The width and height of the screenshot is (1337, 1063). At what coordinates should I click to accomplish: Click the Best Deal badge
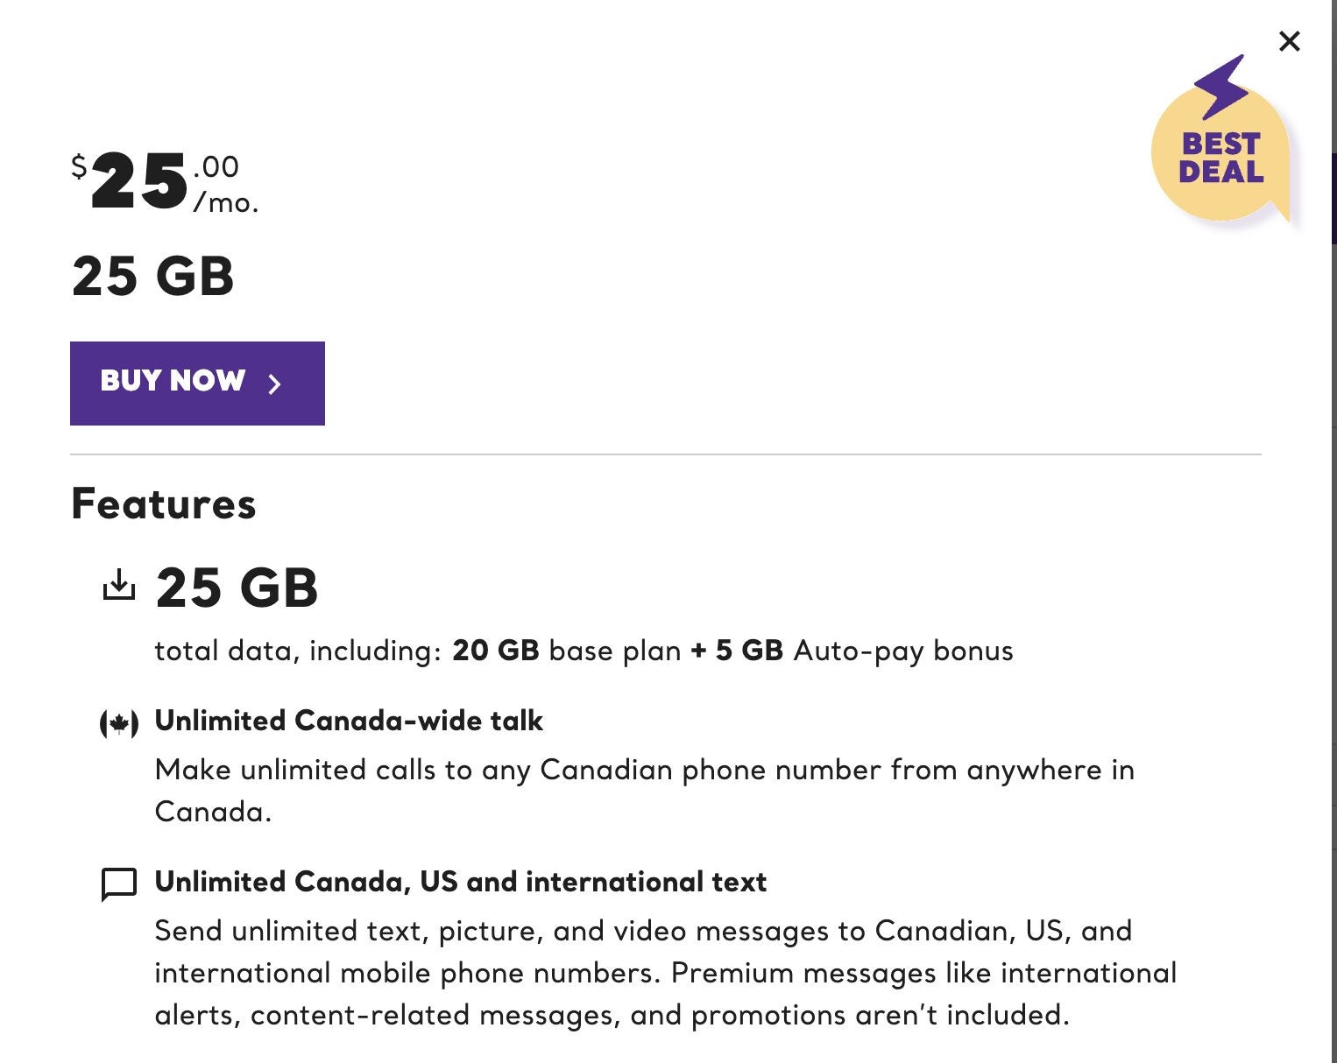[1221, 158]
